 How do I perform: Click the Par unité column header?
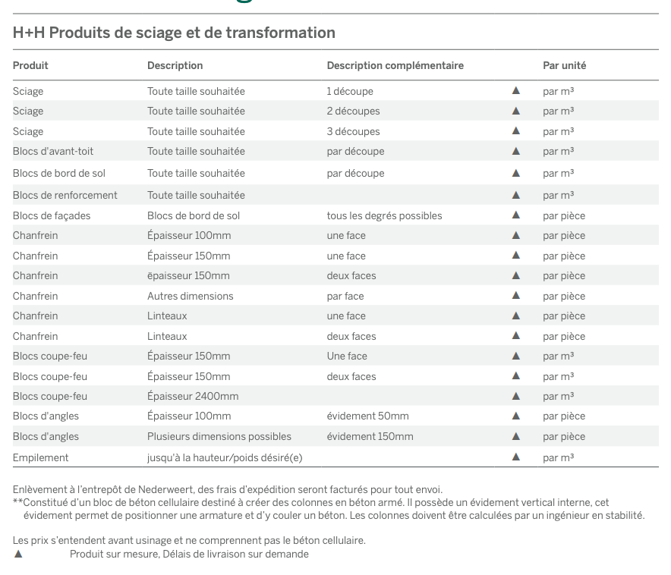(x=564, y=65)
